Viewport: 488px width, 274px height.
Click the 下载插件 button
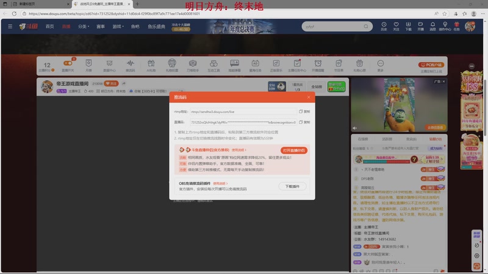pyautogui.click(x=292, y=186)
